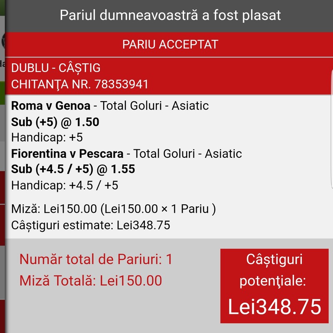333x333 pixels.
Task: Click Miză Totală: Lei150.00 summary
Action: click(91, 281)
